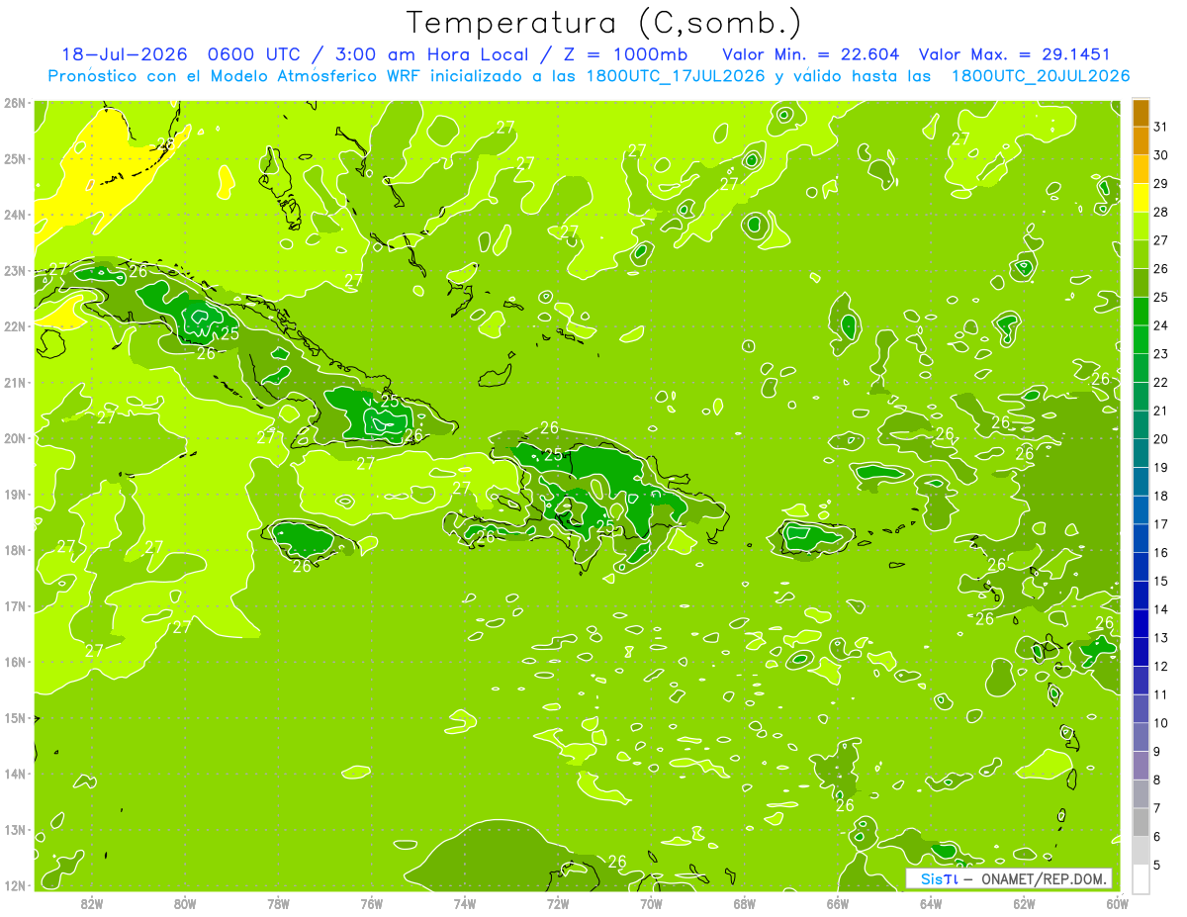Click the "19N" latitude axis label
The height and width of the screenshot is (917, 1187).
(x=16, y=494)
